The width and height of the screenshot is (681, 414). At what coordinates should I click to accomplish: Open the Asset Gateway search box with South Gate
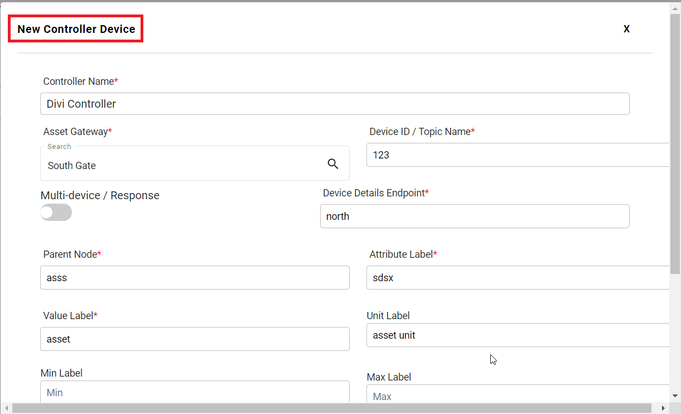click(x=195, y=163)
